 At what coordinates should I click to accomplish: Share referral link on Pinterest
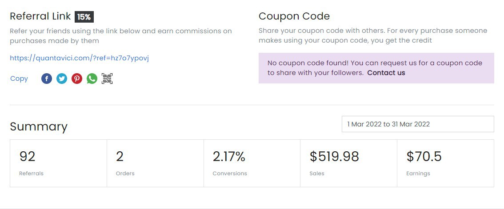coord(77,79)
